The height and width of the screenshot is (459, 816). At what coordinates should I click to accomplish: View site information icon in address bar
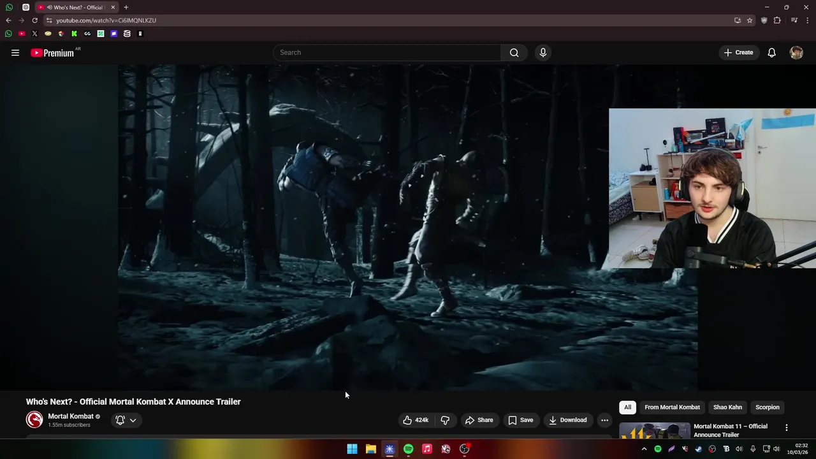coord(49,20)
